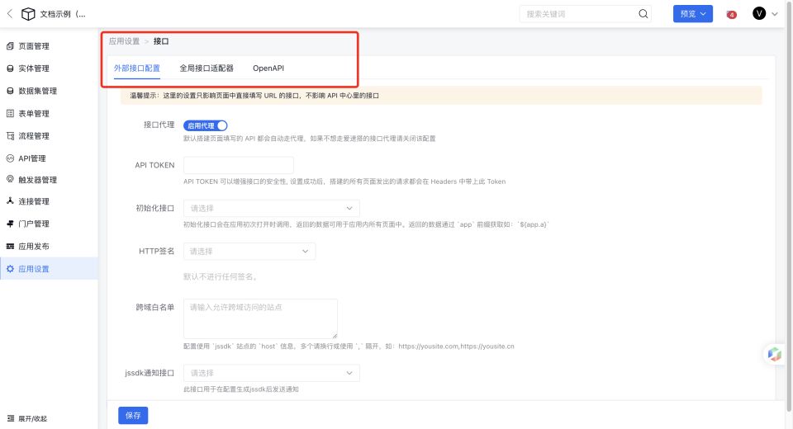Viewport: 793px width, 429px height.
Task: Open 页面管理 in the sidebar
Action: pyautogui.click(x=34, y=46)
